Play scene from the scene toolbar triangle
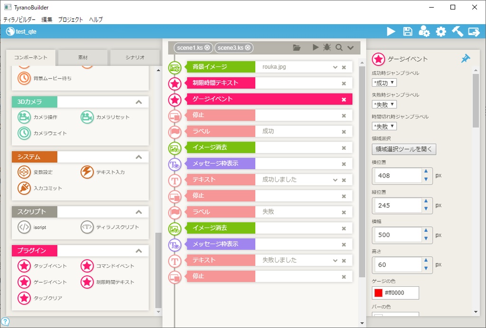486x328 pixels. 316,47
